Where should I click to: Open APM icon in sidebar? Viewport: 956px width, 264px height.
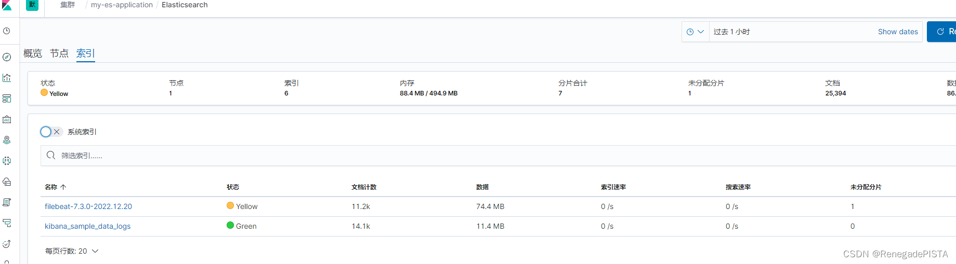tap(7, 223)
